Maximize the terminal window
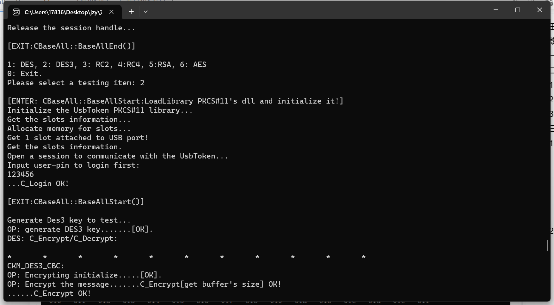The image size is (554, 305). point(518,10)
